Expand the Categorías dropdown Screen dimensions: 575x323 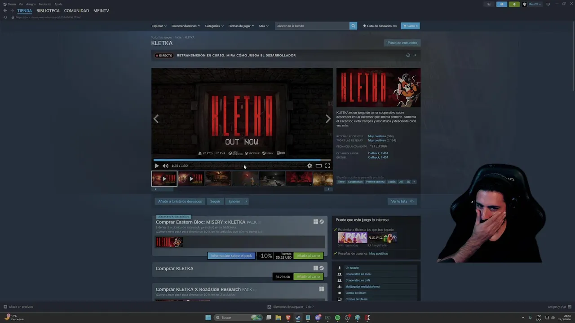[x=214, y=26]
